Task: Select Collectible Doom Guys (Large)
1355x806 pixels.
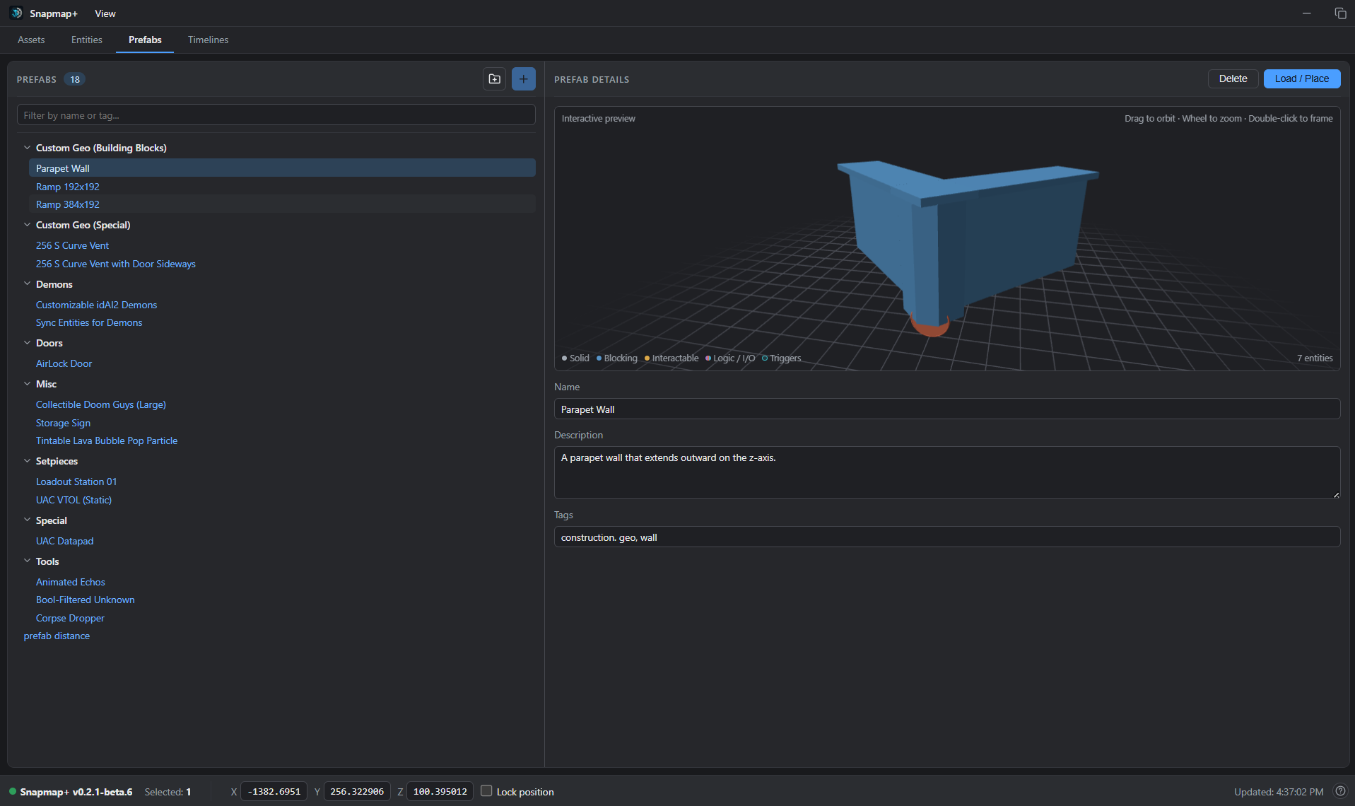Action: pos(101,404)
